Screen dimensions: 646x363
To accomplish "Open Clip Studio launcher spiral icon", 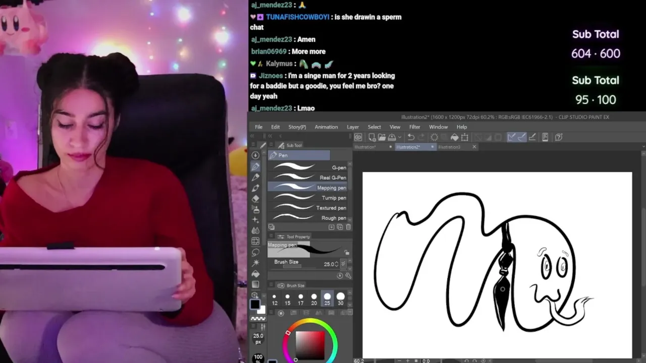I will (358, 137).
